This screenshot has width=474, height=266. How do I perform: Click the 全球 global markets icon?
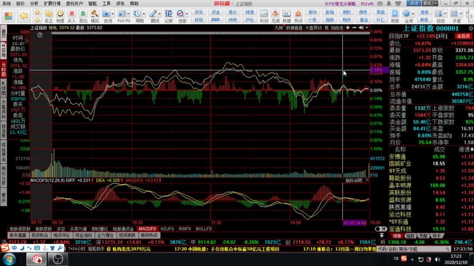pyautogui.click(x=407, y=14)
